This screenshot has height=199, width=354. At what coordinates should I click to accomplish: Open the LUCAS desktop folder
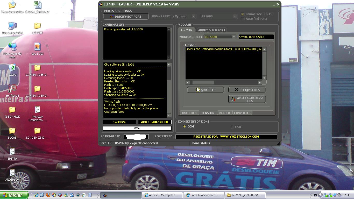12,133
